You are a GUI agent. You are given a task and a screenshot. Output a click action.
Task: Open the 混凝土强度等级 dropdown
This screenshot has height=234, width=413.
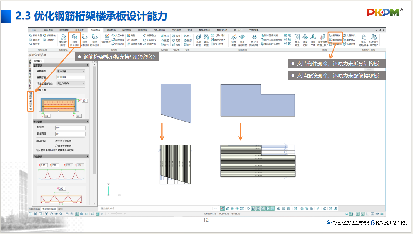[x=71, y=84]
